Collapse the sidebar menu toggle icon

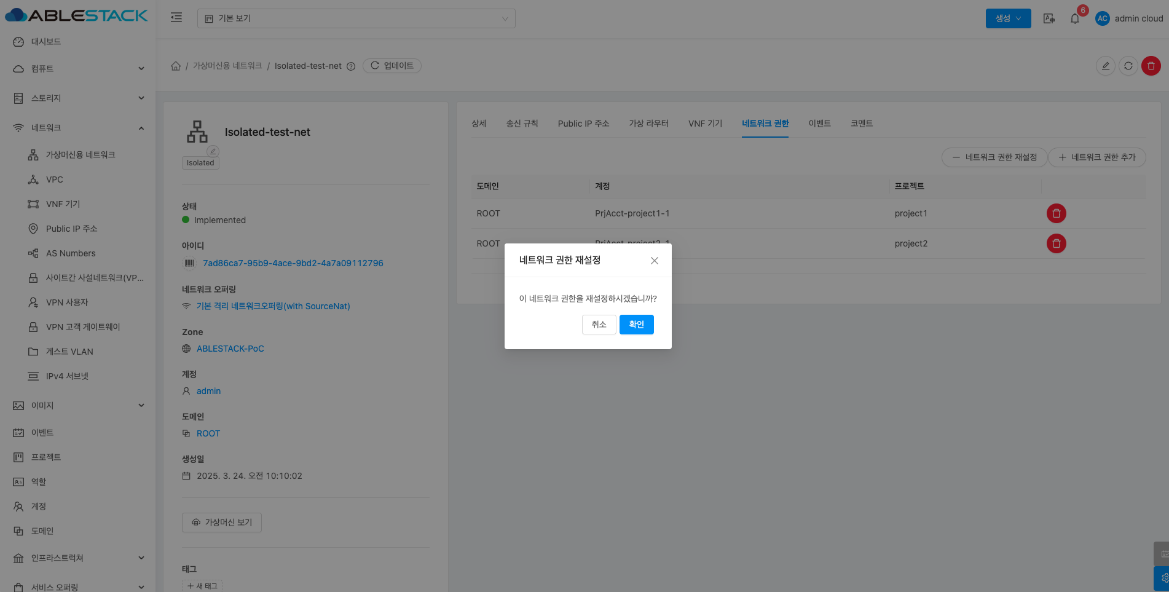(176, 18)
